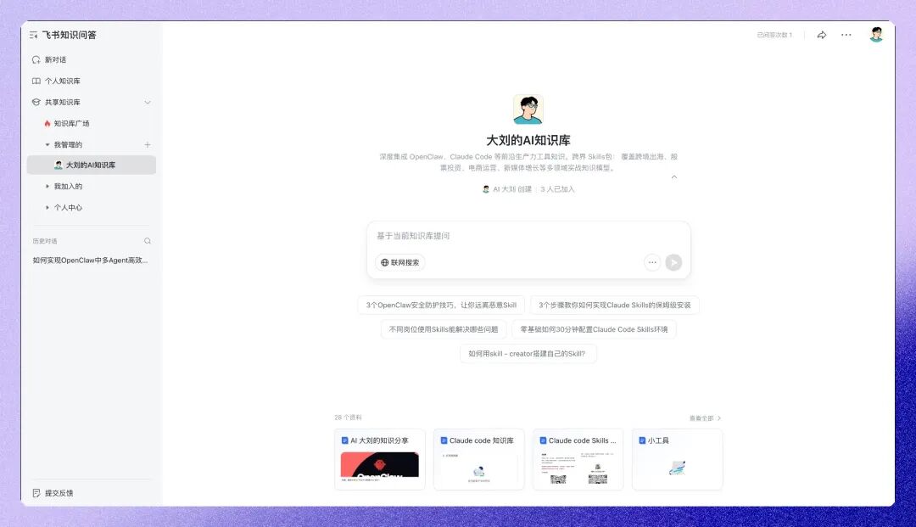Click the send arrow in the question box
This screenshot has height=527, width=916.
pos(673,262)
